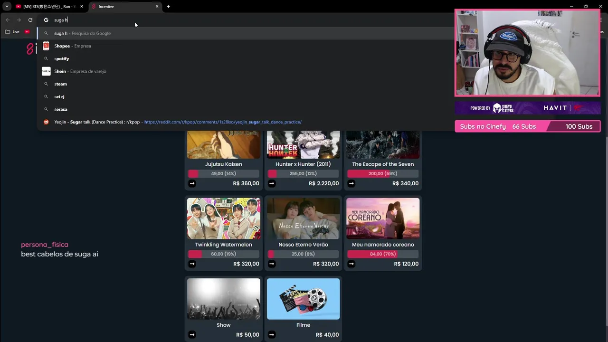Click the Show crowd thumbnail
The height and width of the screenshot is (342, 608).
tap(224, 299)
